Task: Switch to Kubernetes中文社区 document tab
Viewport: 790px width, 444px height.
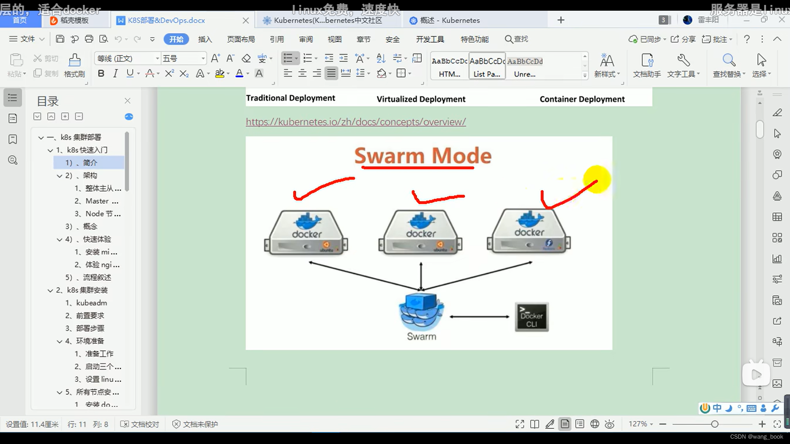Action: coord(328,21)
